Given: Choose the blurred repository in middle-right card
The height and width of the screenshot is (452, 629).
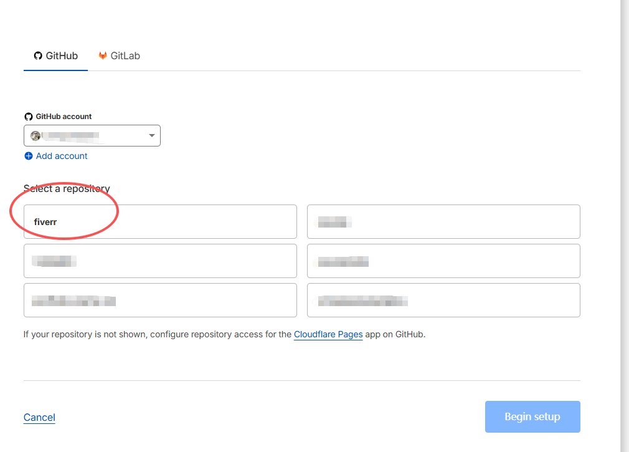Looking at the screenshot, I should (x=443, y=261).
